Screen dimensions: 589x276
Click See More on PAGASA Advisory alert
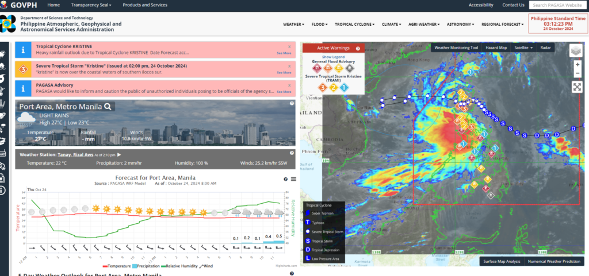point(284,92)
